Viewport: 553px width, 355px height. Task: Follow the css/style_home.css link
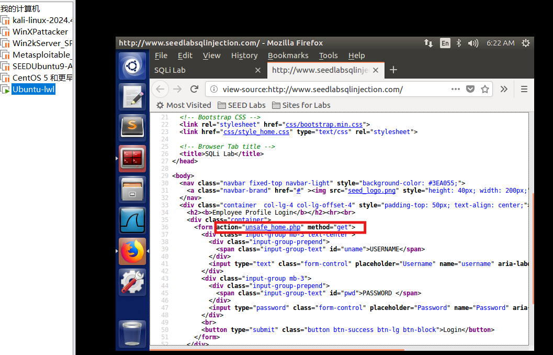(x=256, y=131)
